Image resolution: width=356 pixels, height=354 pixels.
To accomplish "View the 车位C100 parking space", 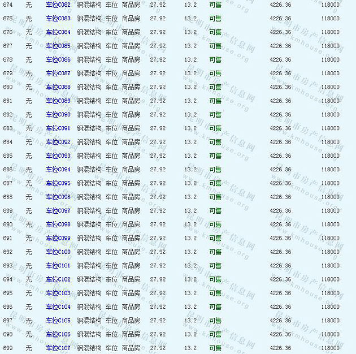I will [x=58, y=252].
